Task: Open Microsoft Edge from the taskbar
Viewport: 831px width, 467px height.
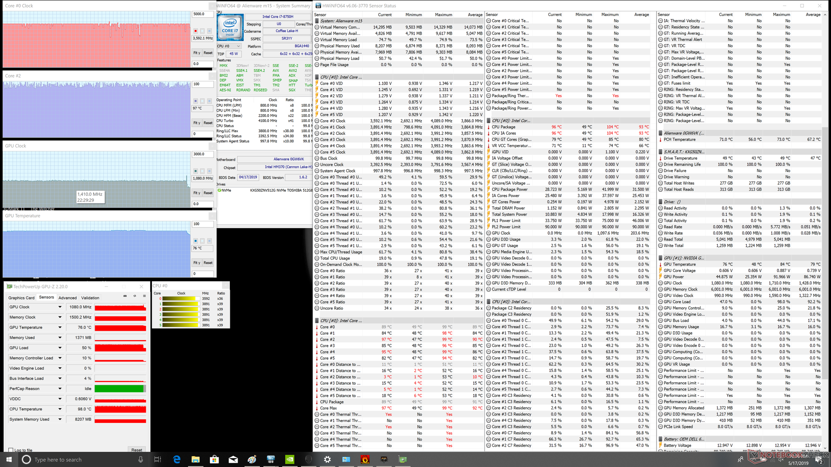Action: coord(177,459)
